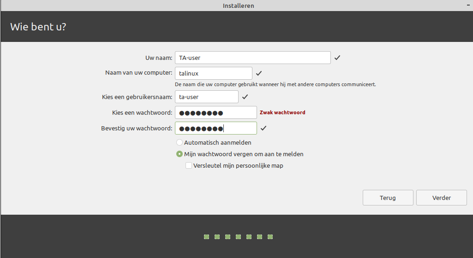Screen dimensions: 473x258
Task: Click the Installeren window title bar text
Action: pyautogui.click(x=238, y=6)
